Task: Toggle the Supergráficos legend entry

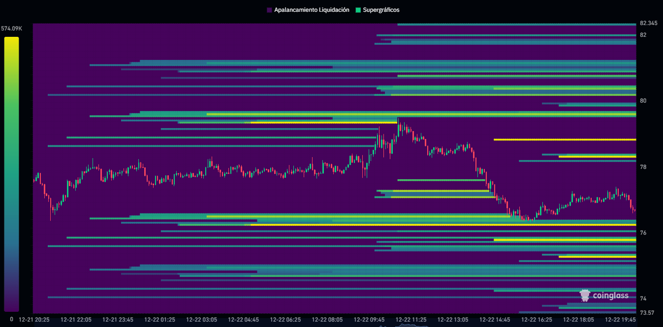Action: (378, 10)
